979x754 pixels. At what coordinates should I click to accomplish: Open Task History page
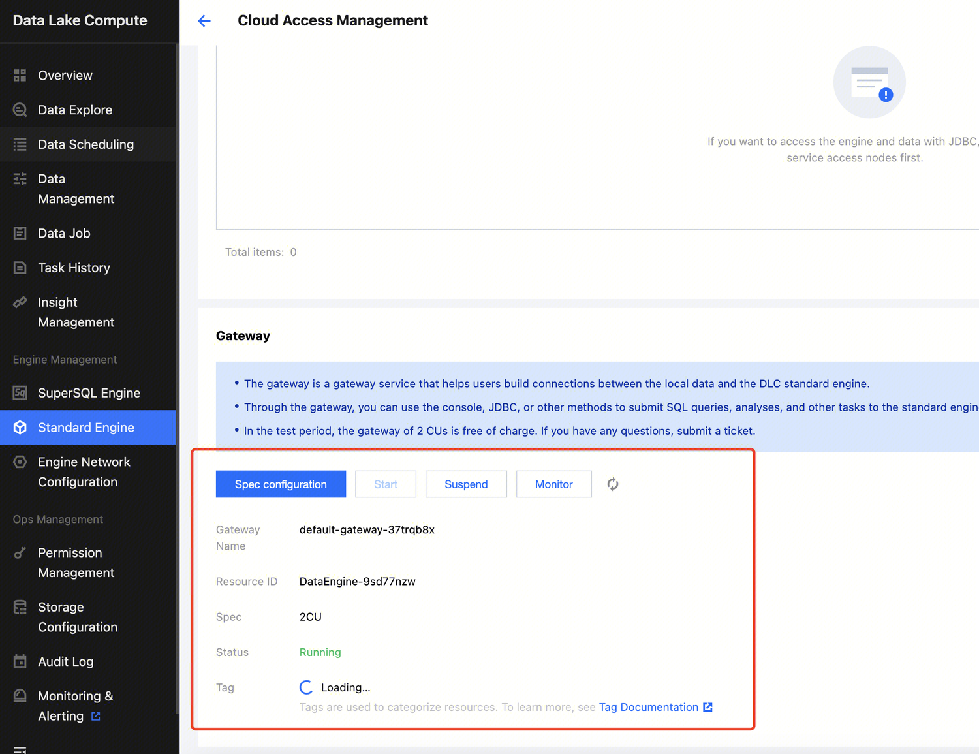tap(74, 268)
